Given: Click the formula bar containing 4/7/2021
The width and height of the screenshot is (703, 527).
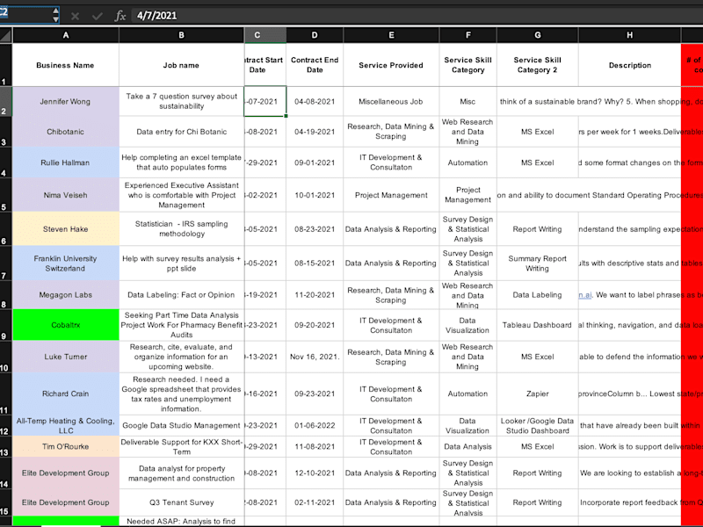Looking at the screenshot, I should pyautogui.click(x=417, y=16).
